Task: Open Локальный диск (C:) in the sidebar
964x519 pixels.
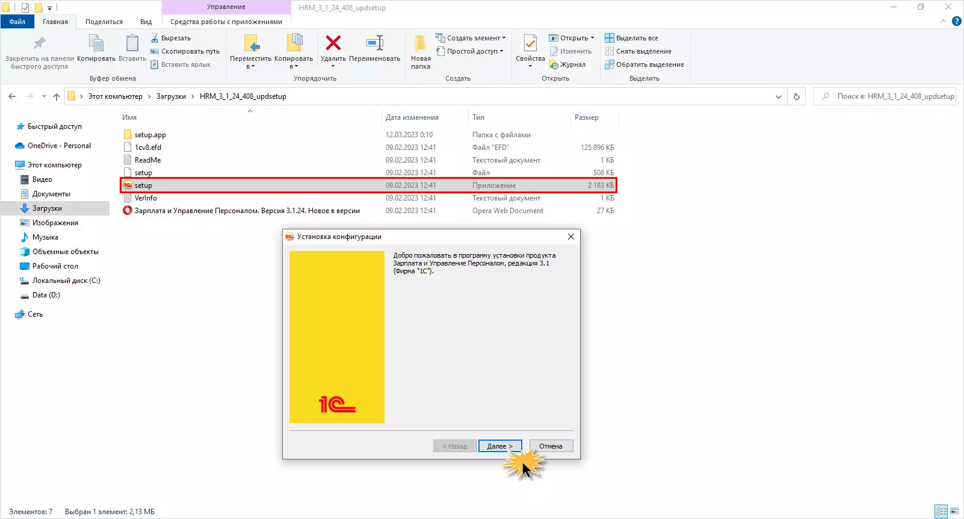Action: [x=66, y=281]
